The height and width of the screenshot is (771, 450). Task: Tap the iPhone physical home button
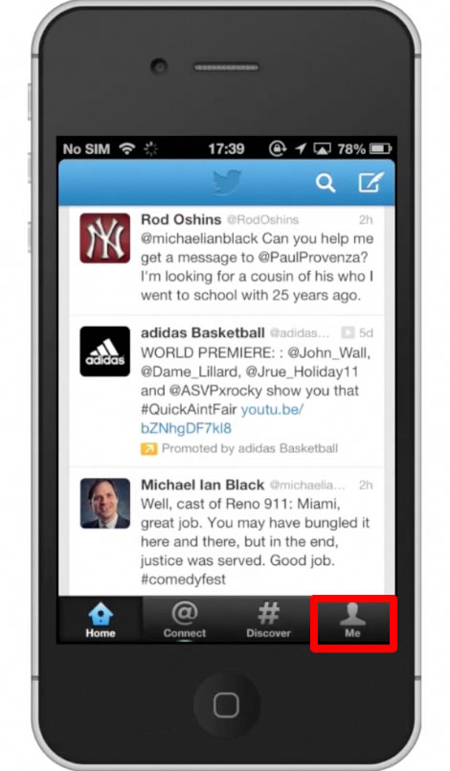point(226,705)
